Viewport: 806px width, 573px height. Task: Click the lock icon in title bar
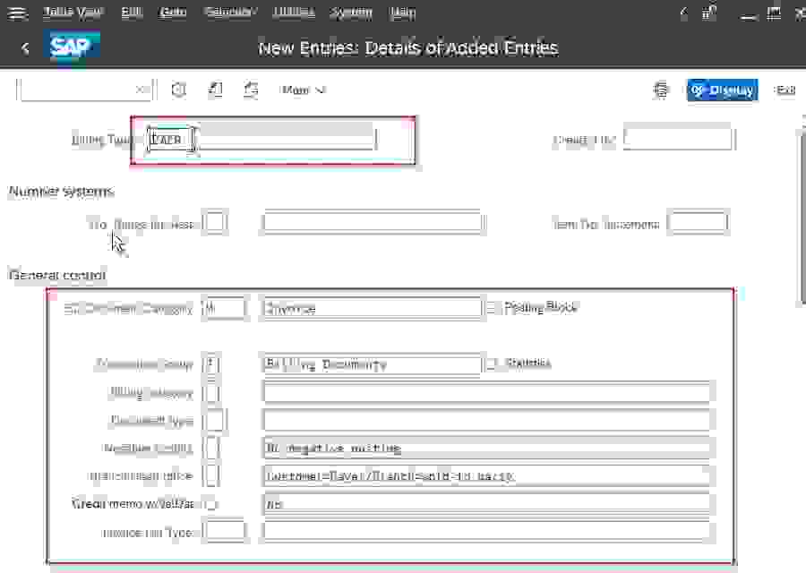(709, 13)
